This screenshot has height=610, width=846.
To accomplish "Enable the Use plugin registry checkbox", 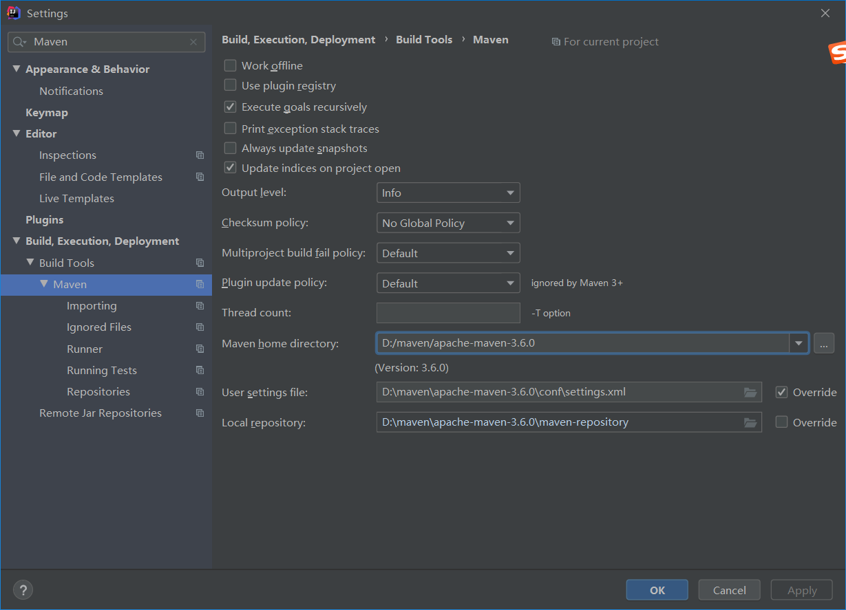I will (231, 85).
